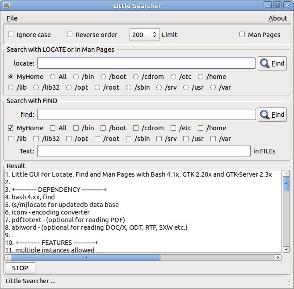The image size is (294, 289).
Task: Toggle the Reverse order checkbox
Action: [70, 35]
